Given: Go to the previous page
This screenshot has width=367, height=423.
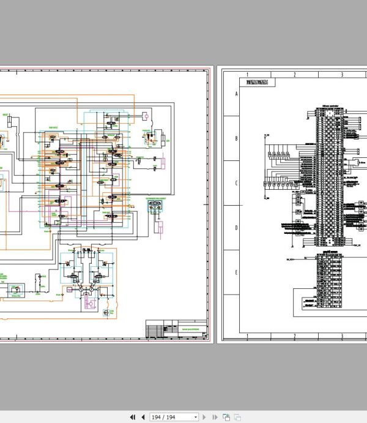Looking at the screenshot, I should point(143,417).
